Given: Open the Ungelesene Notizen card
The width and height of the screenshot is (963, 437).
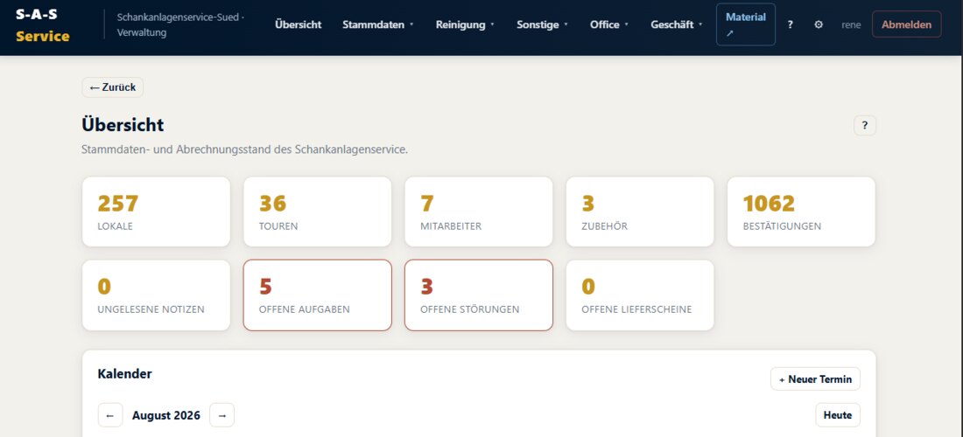Looking at the screenshot, I should coord(156,295).
